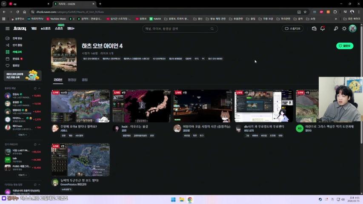Click streamer avatar of the hoi4 stream

(x=116, y=128)
